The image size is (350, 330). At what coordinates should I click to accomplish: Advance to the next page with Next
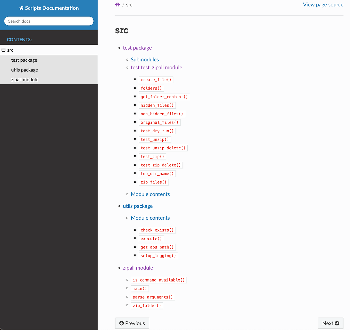pos(331,323)
